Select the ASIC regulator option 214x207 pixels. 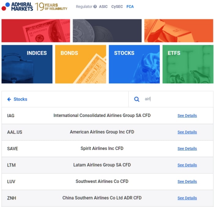[103, 6]
